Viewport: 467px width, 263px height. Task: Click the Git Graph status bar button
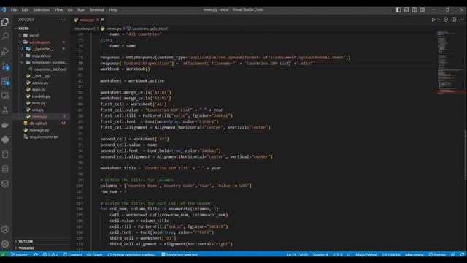click(94, 255)
